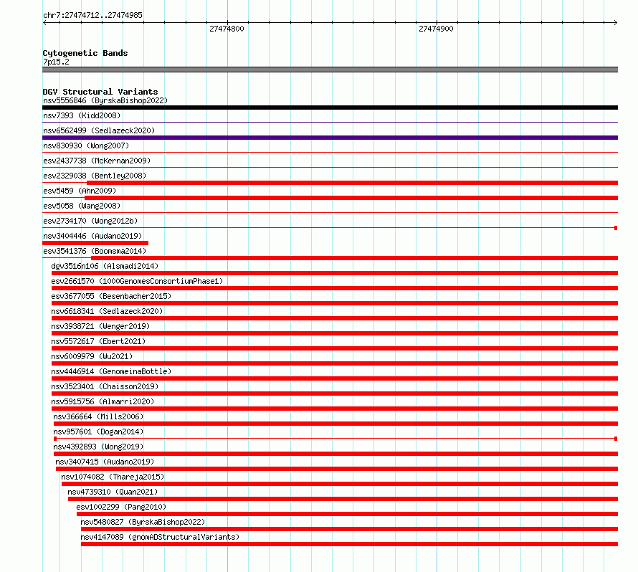Open variant nsv6562499 (Sedlazeck2020)

[x=99, y=130]
